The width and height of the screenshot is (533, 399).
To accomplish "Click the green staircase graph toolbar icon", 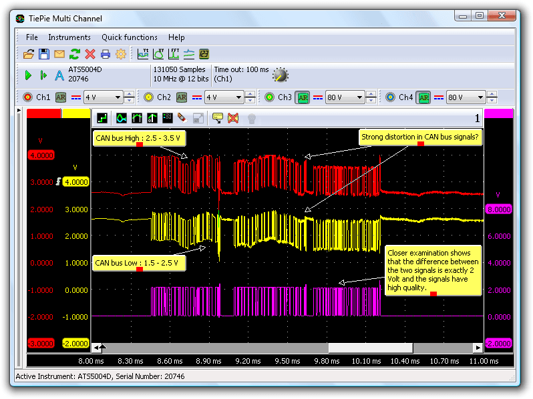I will [102, 118].
